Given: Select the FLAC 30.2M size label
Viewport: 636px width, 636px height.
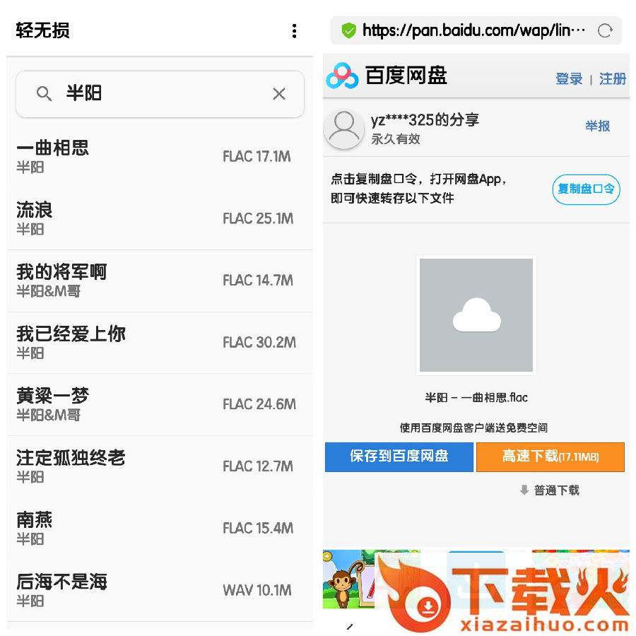Looking at the screenshot, I should [x=259, y=342].
